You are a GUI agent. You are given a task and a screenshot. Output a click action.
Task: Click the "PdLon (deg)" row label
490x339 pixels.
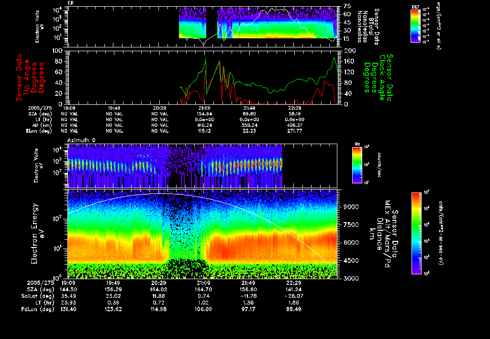37,309
